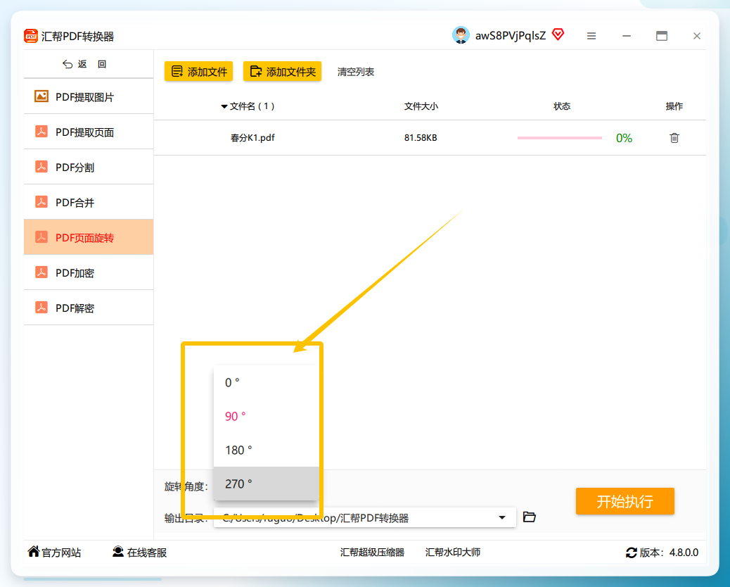The width and height of the screenshot is (730, 587).
Task: Go to PDF分割 function
Action: (x=89, y=167)
